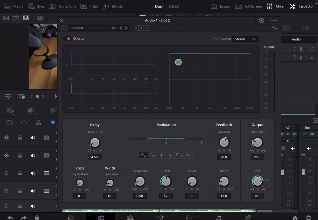Select the Cut (scissors) tool
This screenshot has width=318, height=220.
(x=38, y=122)
